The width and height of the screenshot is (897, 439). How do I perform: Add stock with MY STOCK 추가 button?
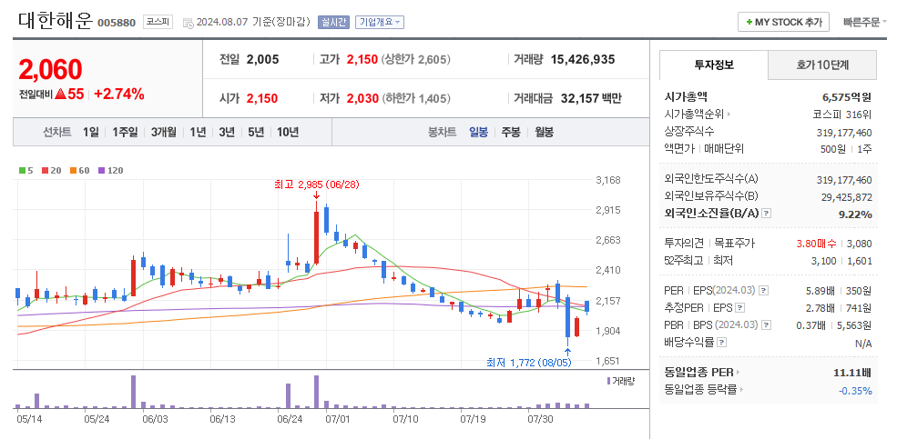tap(783, 22)
